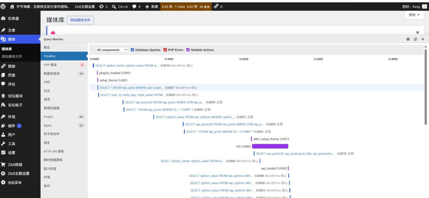Open the WordPress logo menu
The height and width of the screenshot is (198, 429).
(x=4, y=7)
